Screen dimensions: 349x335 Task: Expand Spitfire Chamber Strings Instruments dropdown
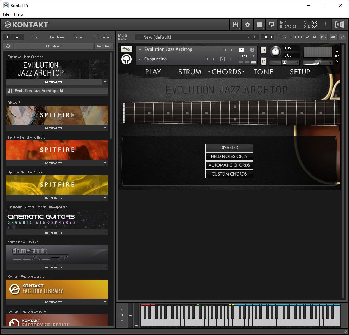(x=105, y=197)
